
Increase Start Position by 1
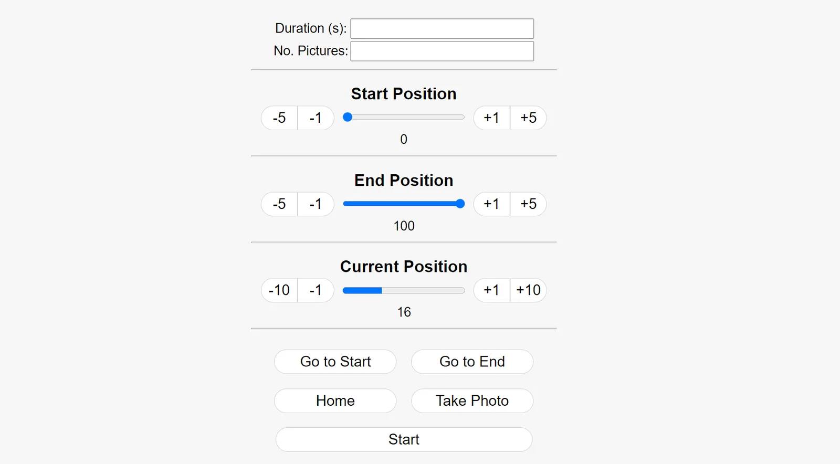point(492,118)
